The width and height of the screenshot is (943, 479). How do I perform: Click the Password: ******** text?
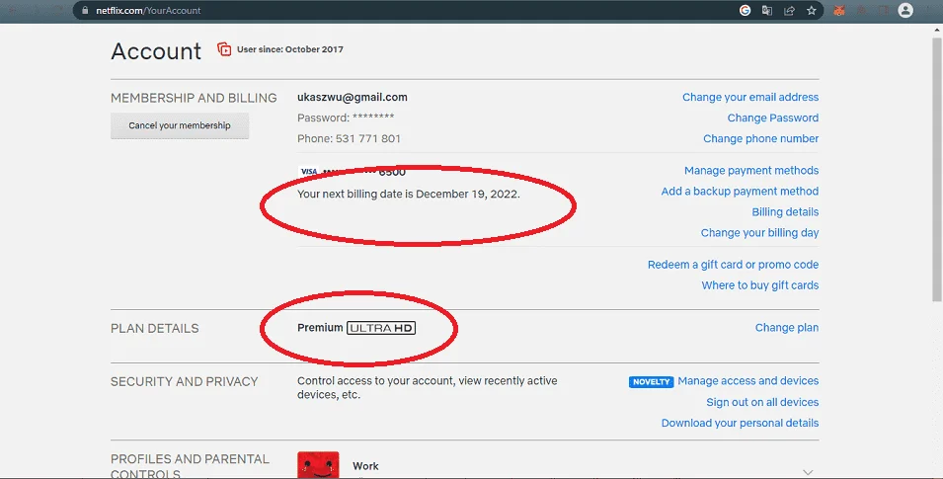[346, 118]
